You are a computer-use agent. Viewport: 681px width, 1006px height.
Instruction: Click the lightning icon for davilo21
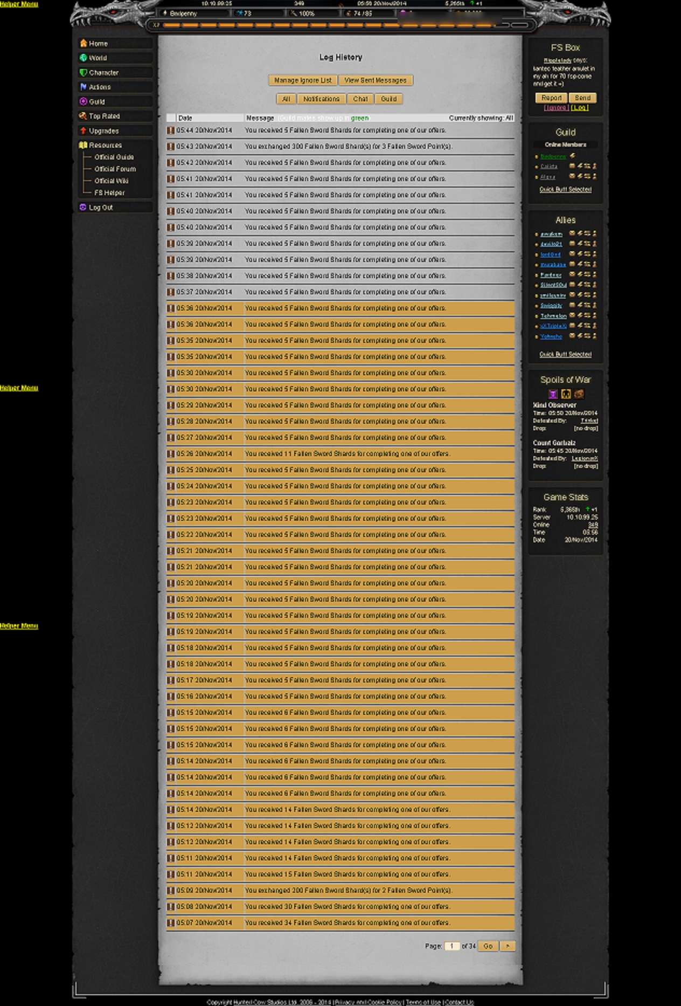[x=580, y=244]
